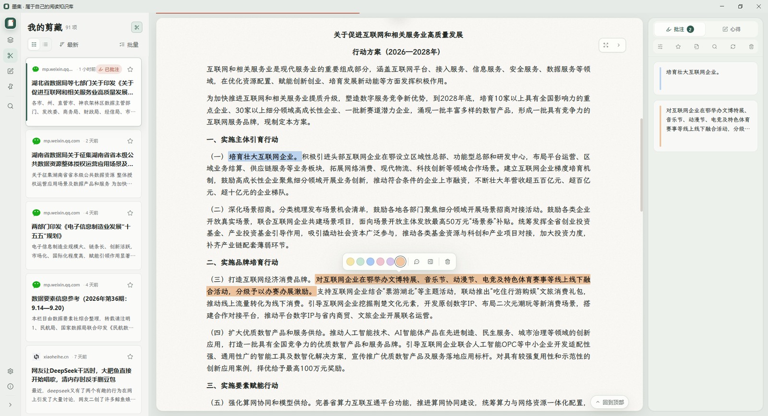This screenshot has height=416, width=768.
Task: Click the info icon in the left sidebar
Action: point(10,387)
